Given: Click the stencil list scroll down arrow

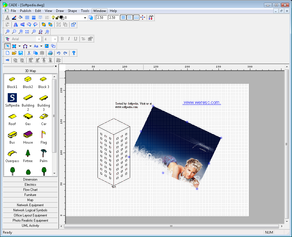Looking at the screenshot, I should point(54,173).
